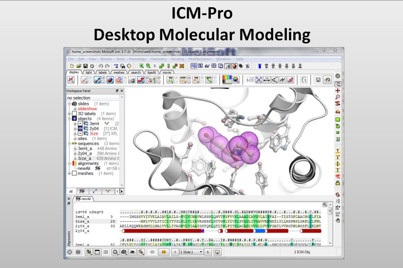Image resolution: width=403 pixels, height=268 pixels.
Task: Click the presentation monitor icon in bottom bar
Action: click(217, 252)
